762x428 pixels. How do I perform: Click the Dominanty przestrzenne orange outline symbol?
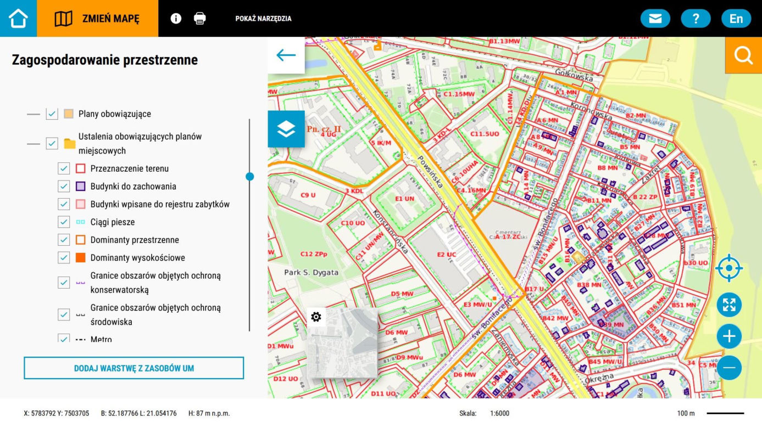point(80,240)
